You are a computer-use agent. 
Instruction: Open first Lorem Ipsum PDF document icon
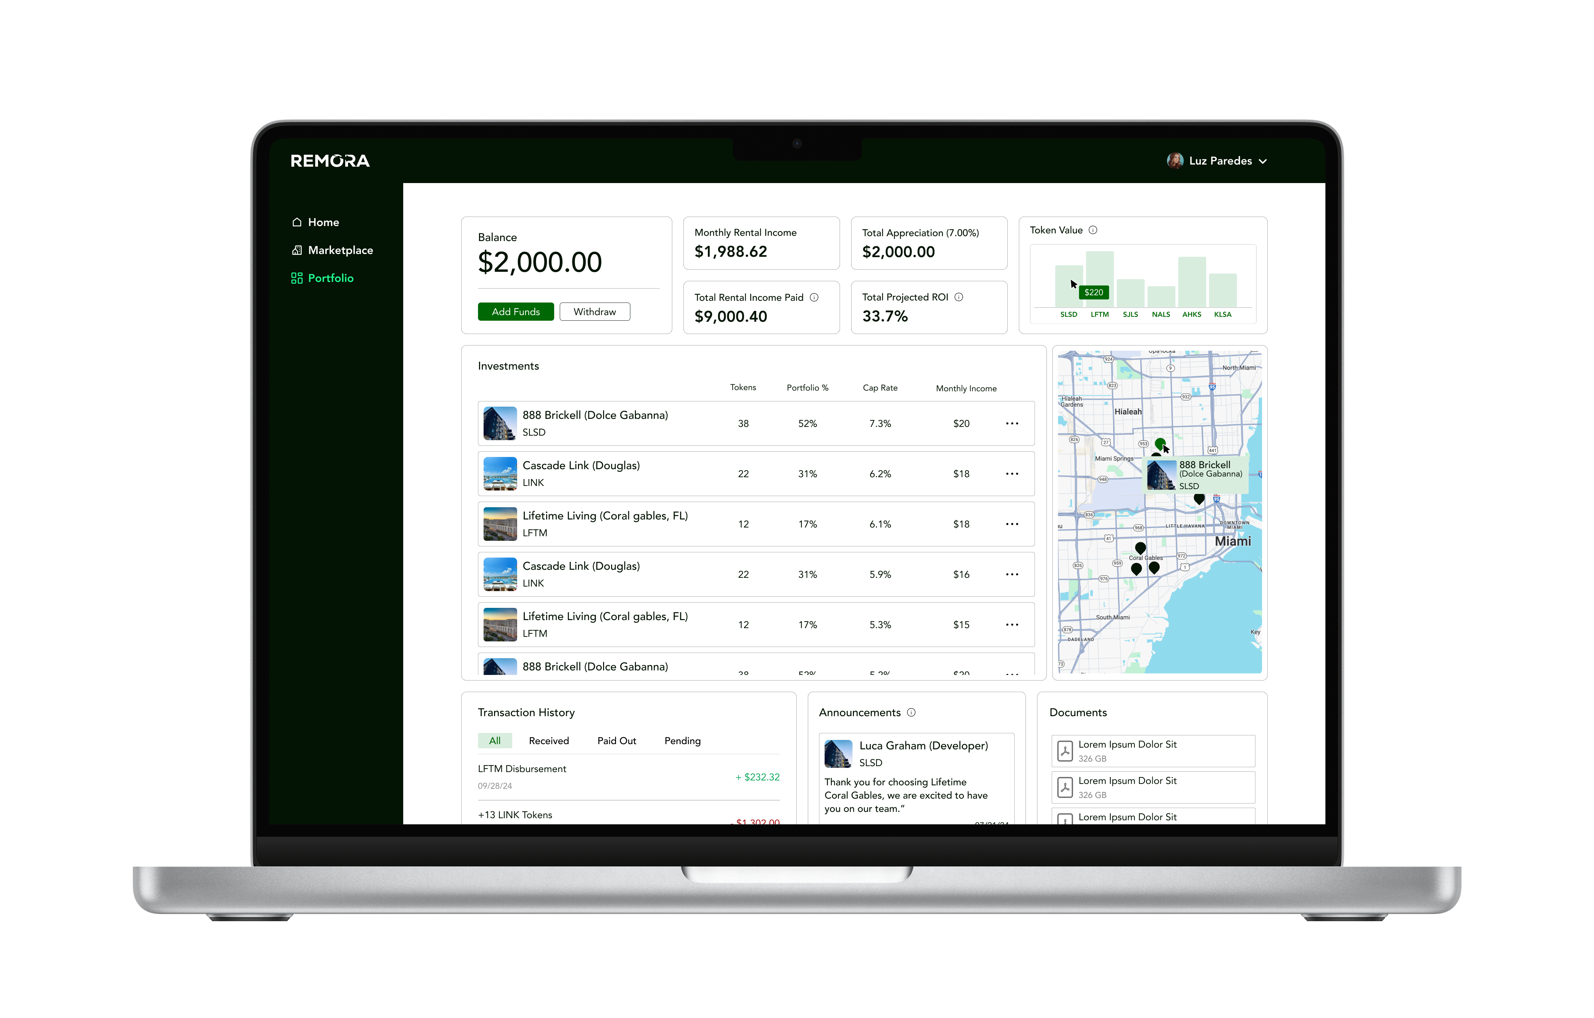[x=1064, y=751]
